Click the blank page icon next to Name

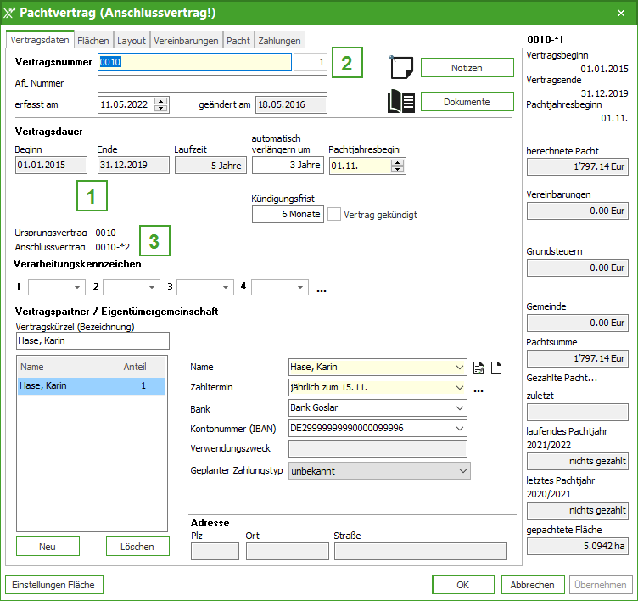coord(497,368)
